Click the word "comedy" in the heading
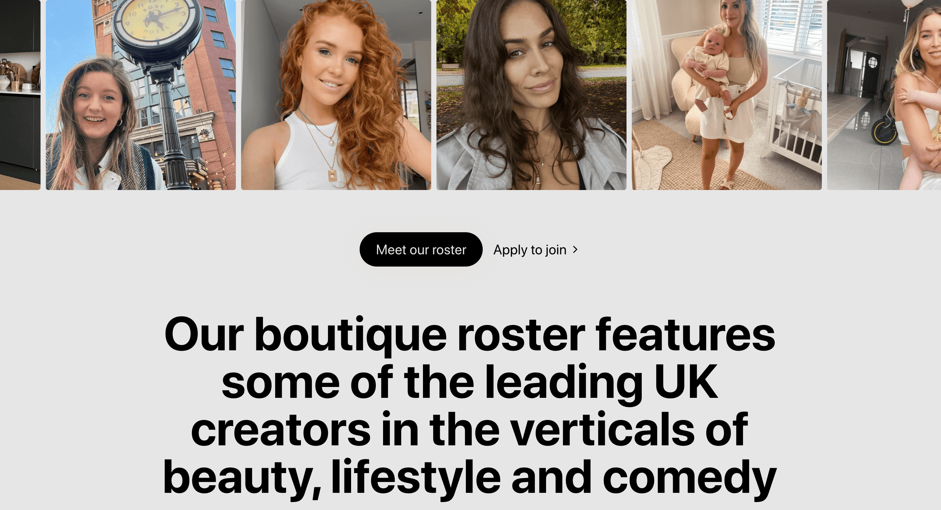This screenshot has height=510, width=941. (690, 479)
